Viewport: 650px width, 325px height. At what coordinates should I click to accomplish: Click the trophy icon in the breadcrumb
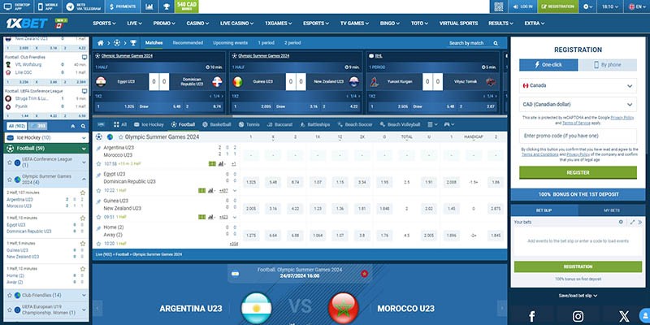pyautogui.click(x=133, y=43)
